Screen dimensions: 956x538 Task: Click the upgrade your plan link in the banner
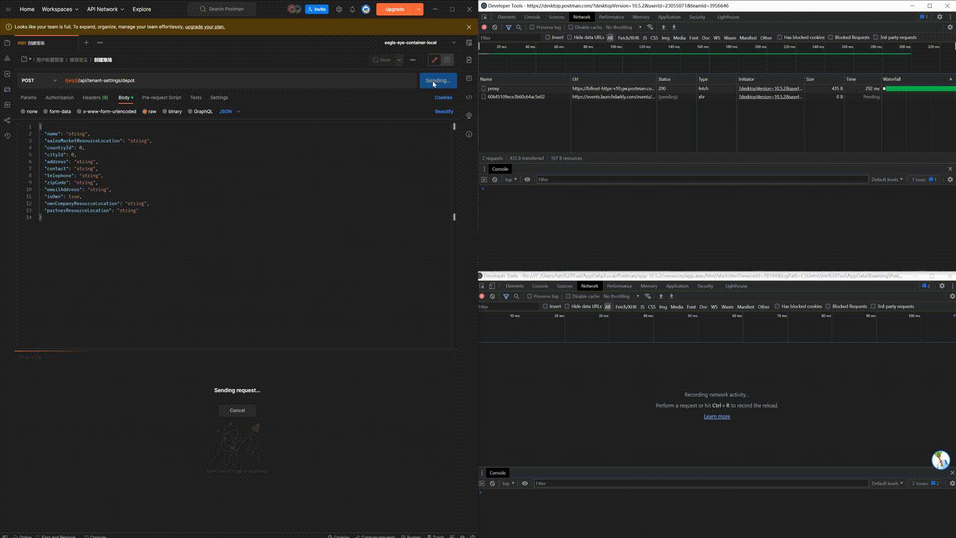205,27
